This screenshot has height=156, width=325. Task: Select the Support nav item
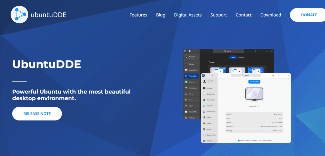click(x=219, y=15)
